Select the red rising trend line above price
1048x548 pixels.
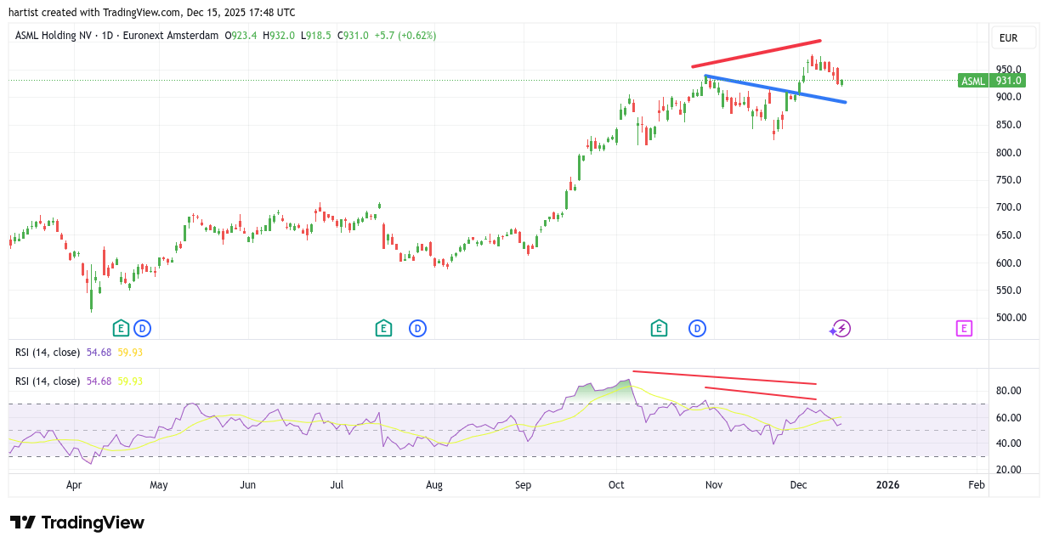(756, 53)
